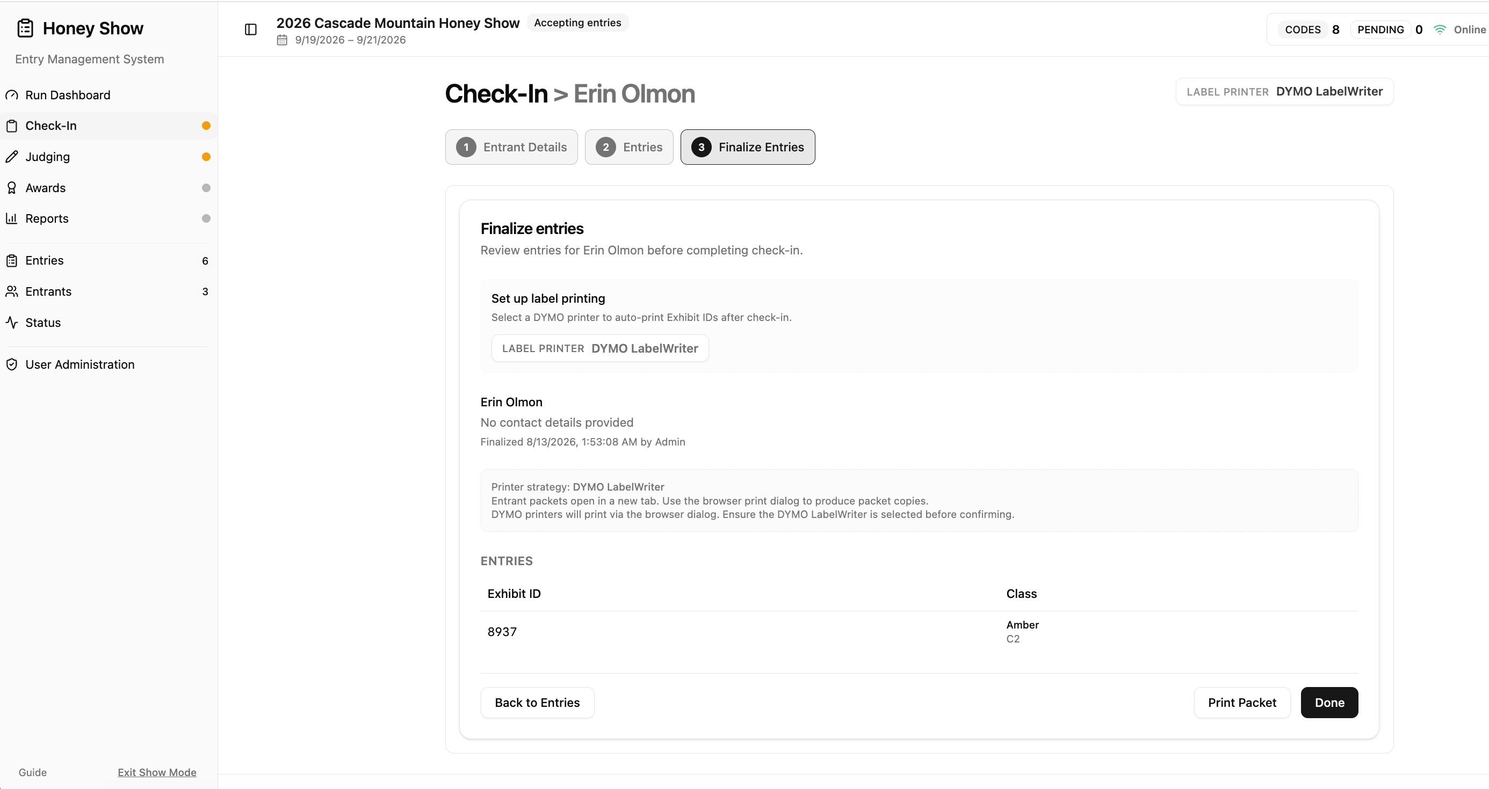The width and height of the screenshot is (1489, 789).
Task: Open Awards ribbon icon
Action: pyautogui.click(x=12, y=188)
